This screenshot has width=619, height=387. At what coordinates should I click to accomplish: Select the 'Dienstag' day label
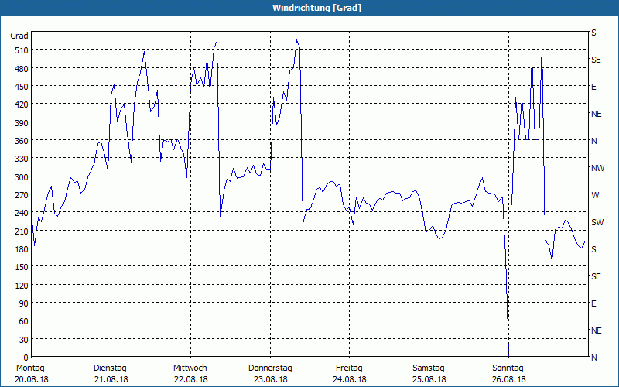click(x=110, y=368)
